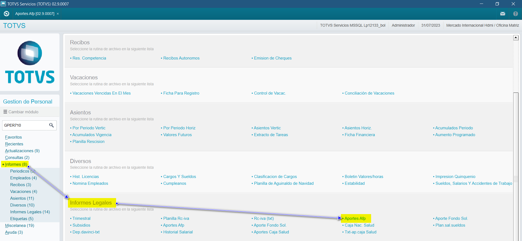Open Impresion Quinquenio report
Viewport: 522px width, 241px height.
click(455, 177)
